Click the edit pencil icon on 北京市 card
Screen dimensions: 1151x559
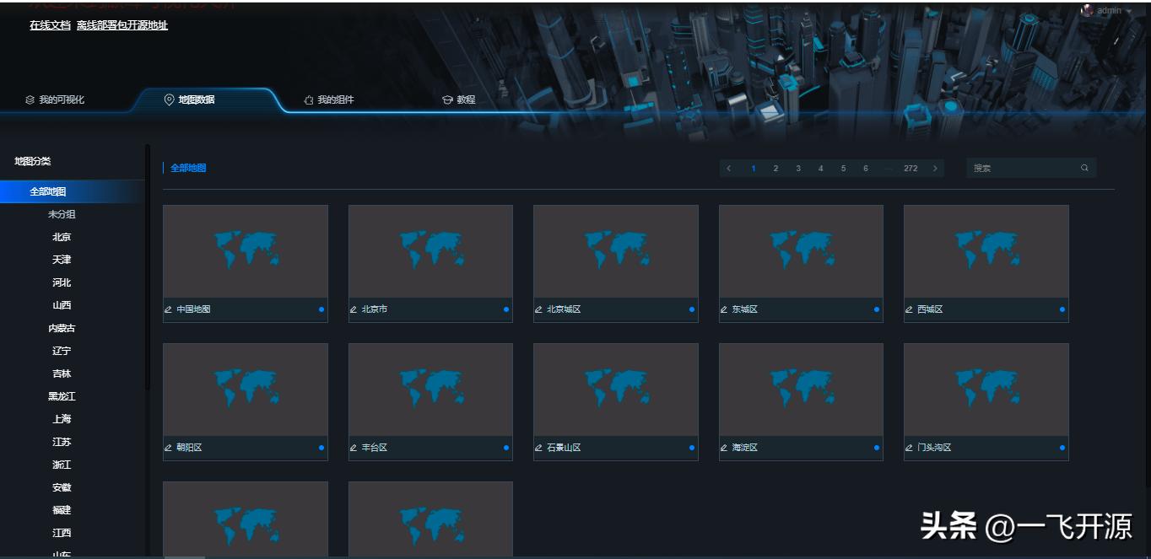[354, 309]
